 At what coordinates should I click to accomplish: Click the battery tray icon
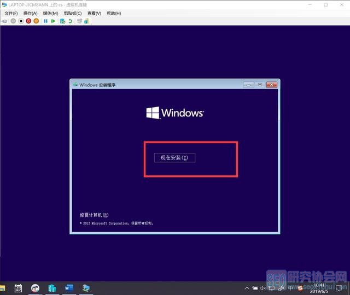[x=255, y=288]
